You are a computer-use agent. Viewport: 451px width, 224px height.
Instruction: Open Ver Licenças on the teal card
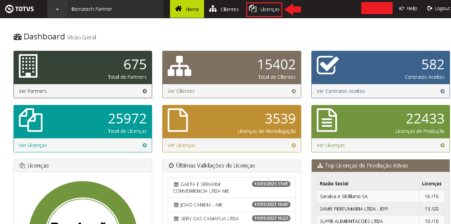33,145
